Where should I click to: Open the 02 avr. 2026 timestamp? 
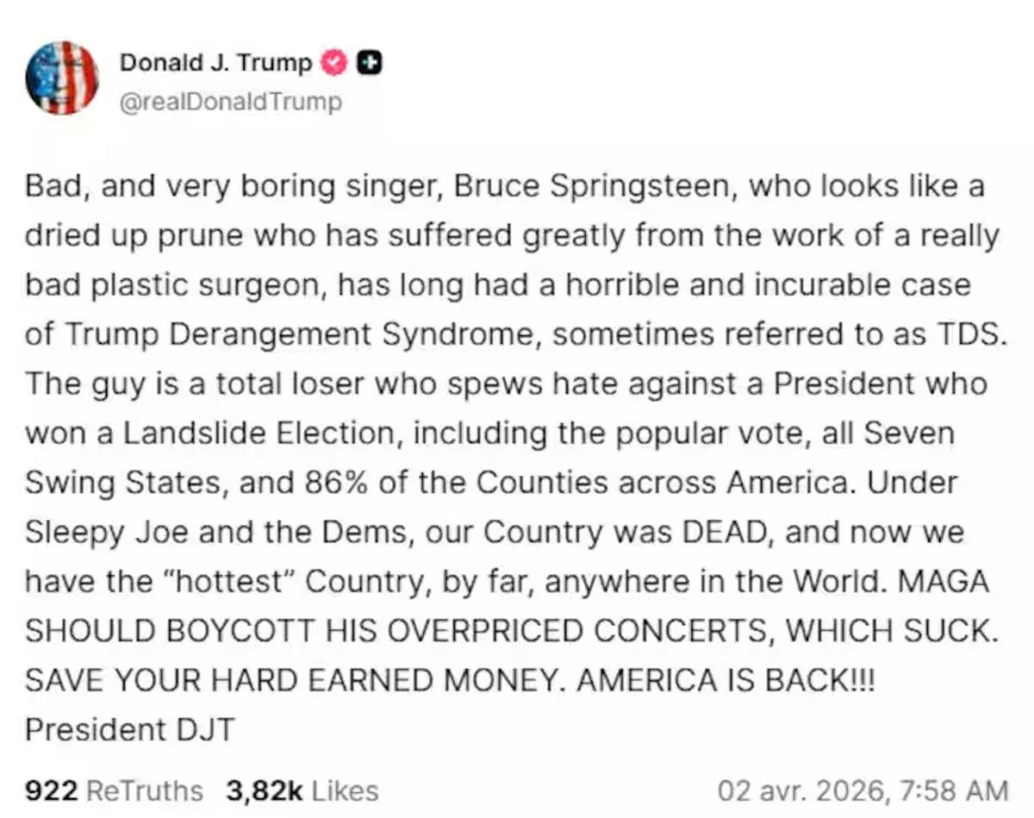(x=863, y=790)
